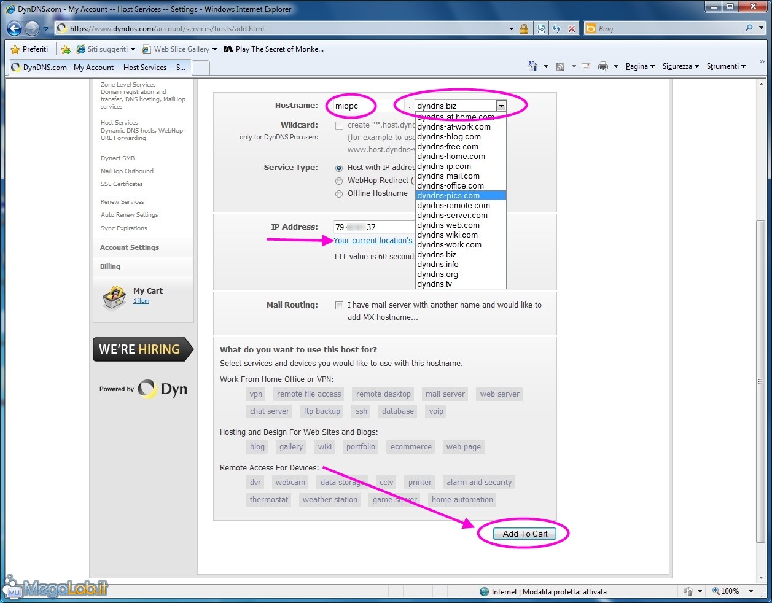This screenshot has width=772, height=603.
Task: Refresh the page using the refresh icon
Action: click(x=556, y=29)
